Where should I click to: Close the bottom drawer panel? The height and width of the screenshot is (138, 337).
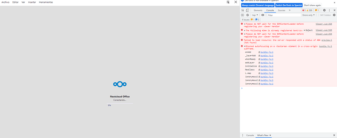[334, 135]
